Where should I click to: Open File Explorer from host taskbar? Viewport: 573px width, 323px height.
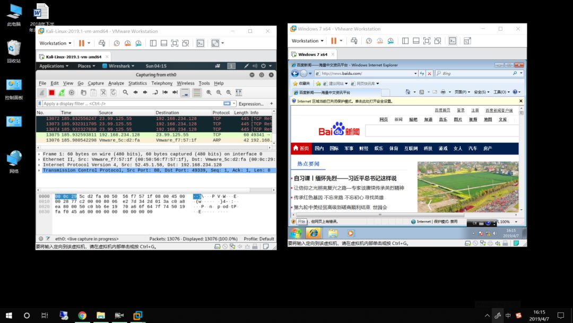(101, 316)
